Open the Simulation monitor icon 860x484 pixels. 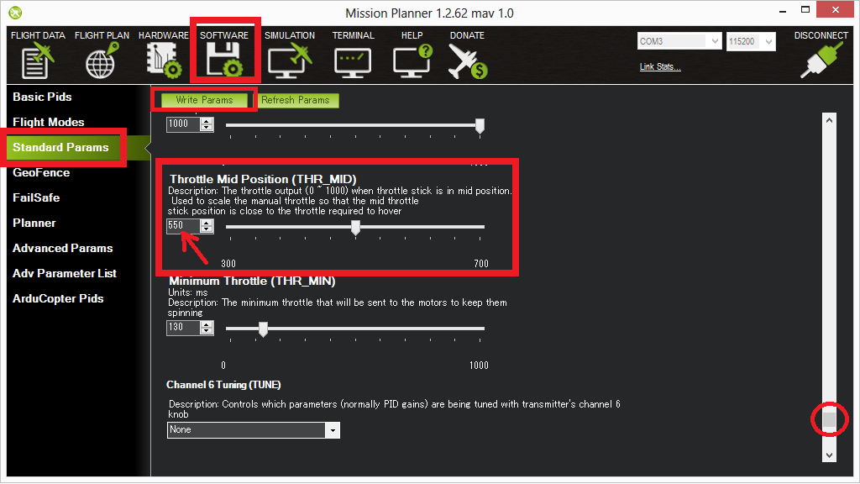tap(290, 60)
